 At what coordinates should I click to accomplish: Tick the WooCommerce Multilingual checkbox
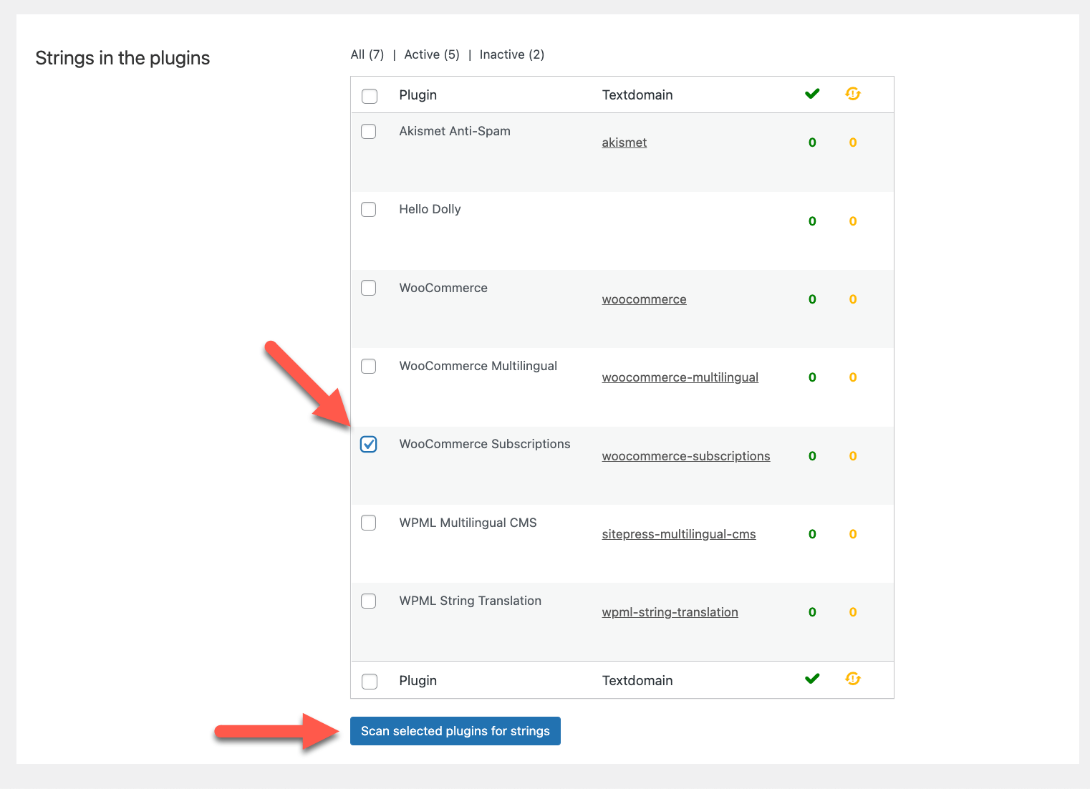[369, 366]
